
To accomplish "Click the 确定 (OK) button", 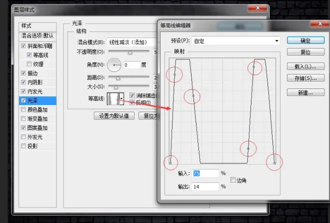I will pyautogui.click(x=305, y=40).
